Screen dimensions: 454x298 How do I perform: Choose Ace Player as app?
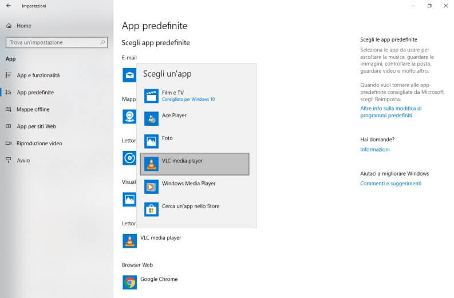click(x=195, y=118)
